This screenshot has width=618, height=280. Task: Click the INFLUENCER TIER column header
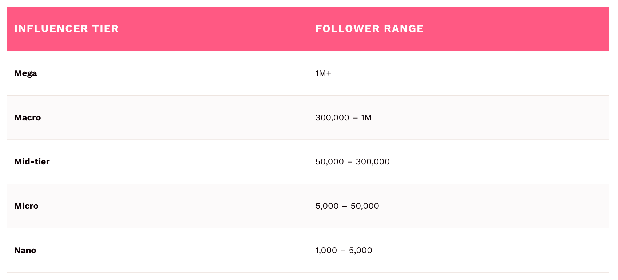tap(67, 29)
